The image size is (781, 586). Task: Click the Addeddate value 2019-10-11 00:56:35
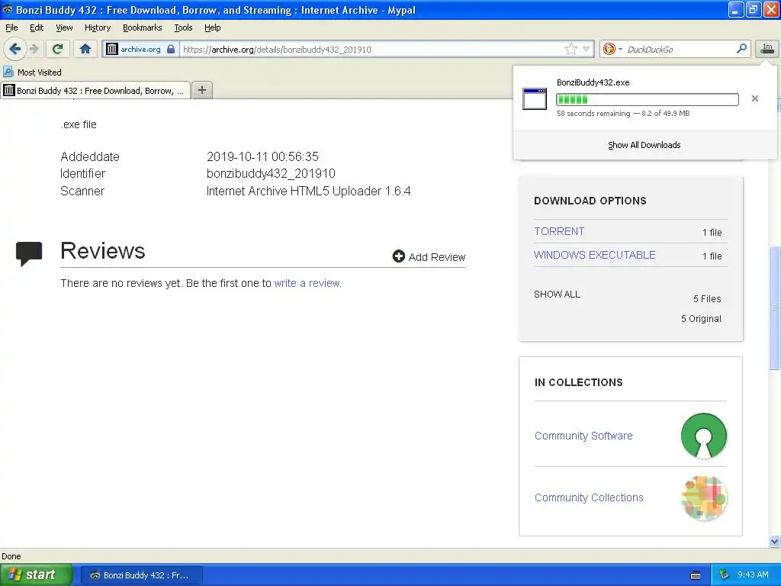click(262, 156)
